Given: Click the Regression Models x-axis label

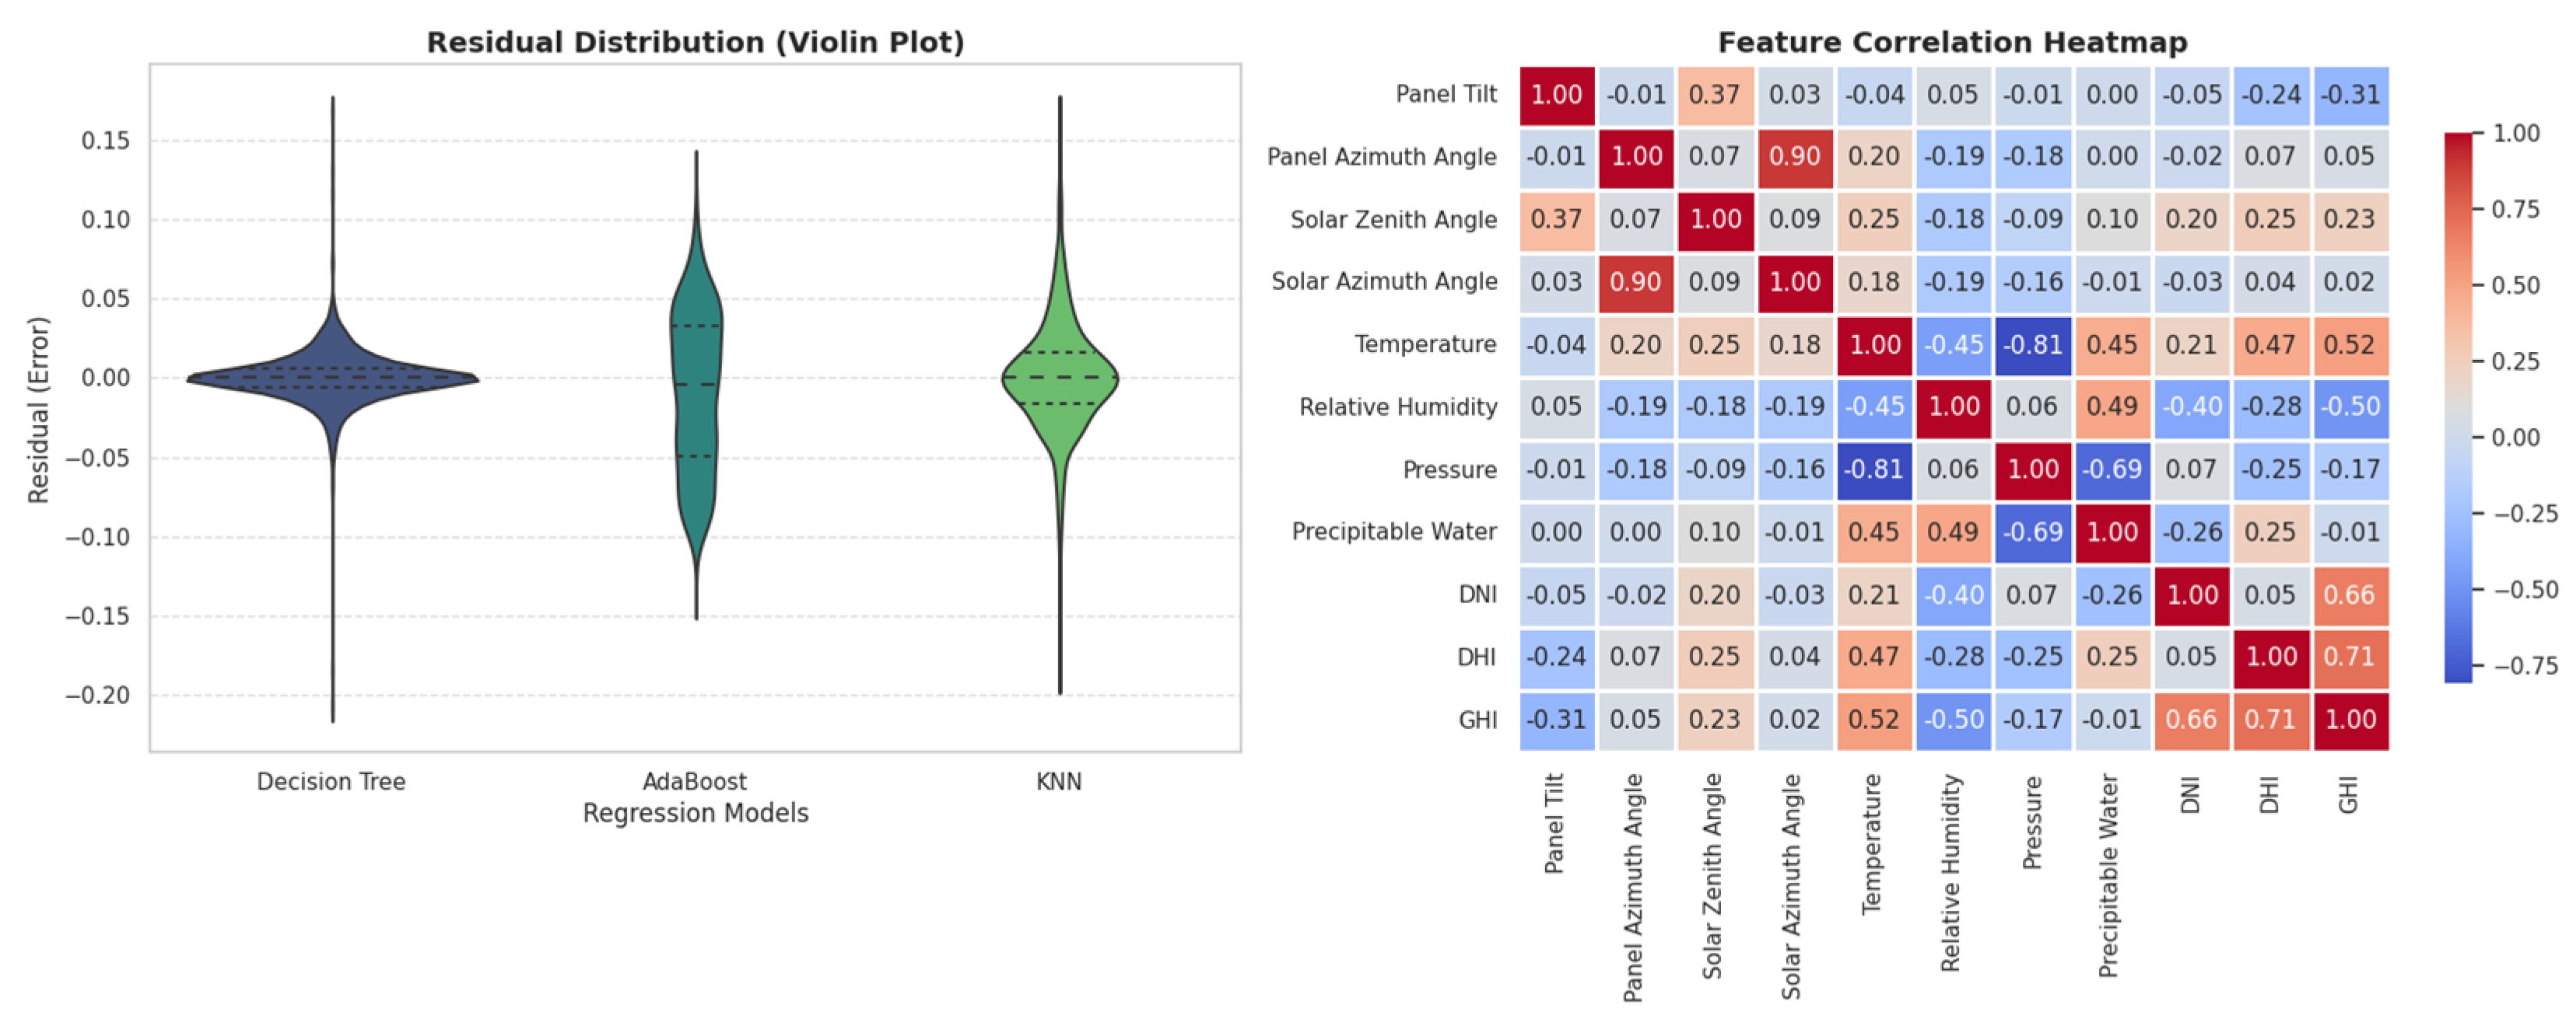Looking at the screenshot, I should point(695,813).
